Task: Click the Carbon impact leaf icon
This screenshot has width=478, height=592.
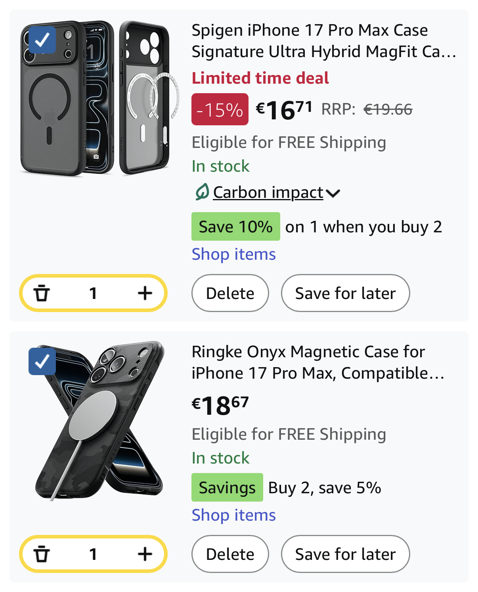Action: click(202, 192)
